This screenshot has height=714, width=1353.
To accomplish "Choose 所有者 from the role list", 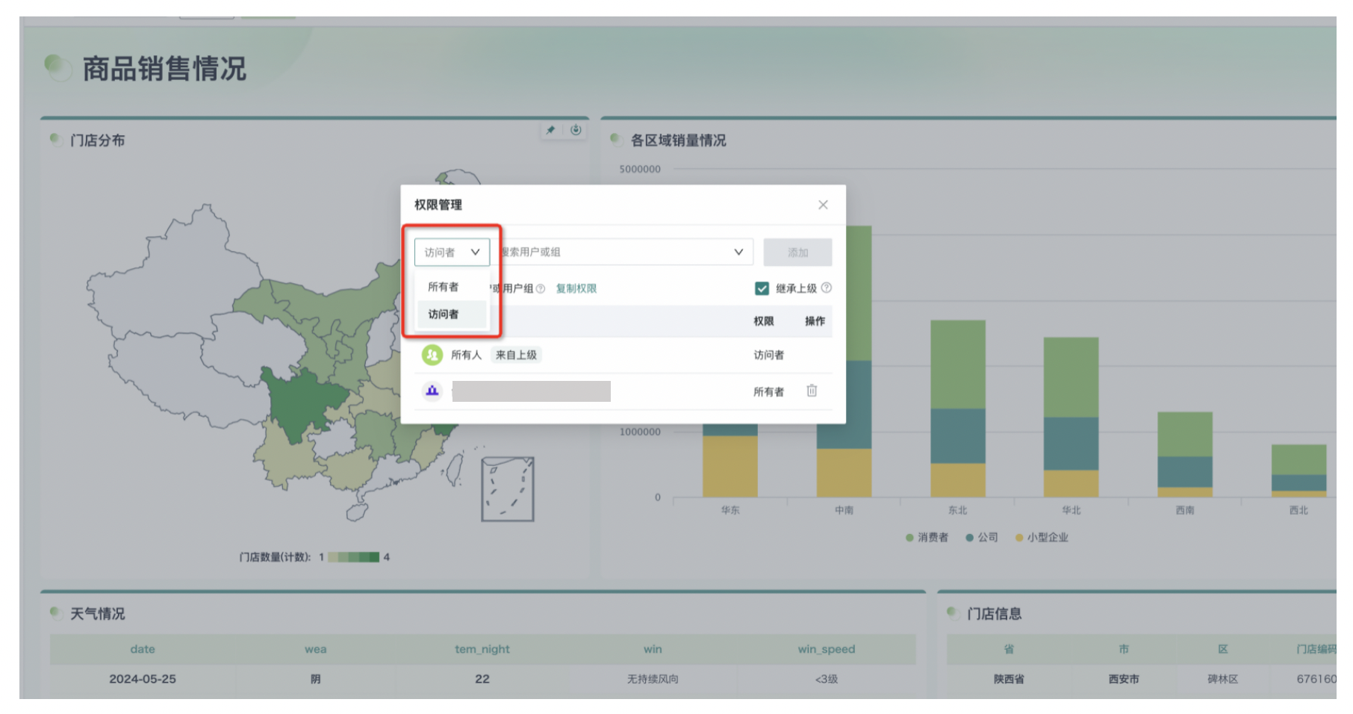I will tap(444, 287).
